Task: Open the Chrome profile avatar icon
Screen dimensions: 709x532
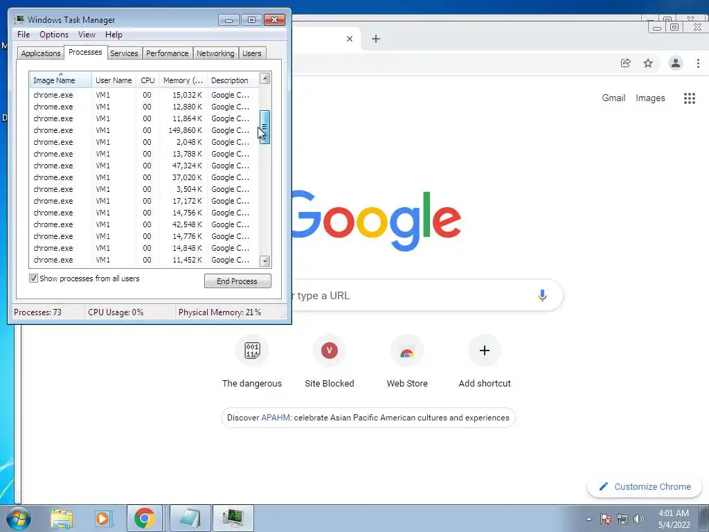Action: [676, 63]
